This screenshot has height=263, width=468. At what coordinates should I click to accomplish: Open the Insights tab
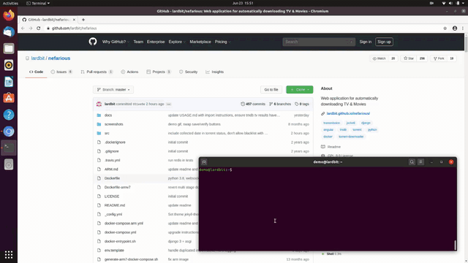(x=214, y=72)
